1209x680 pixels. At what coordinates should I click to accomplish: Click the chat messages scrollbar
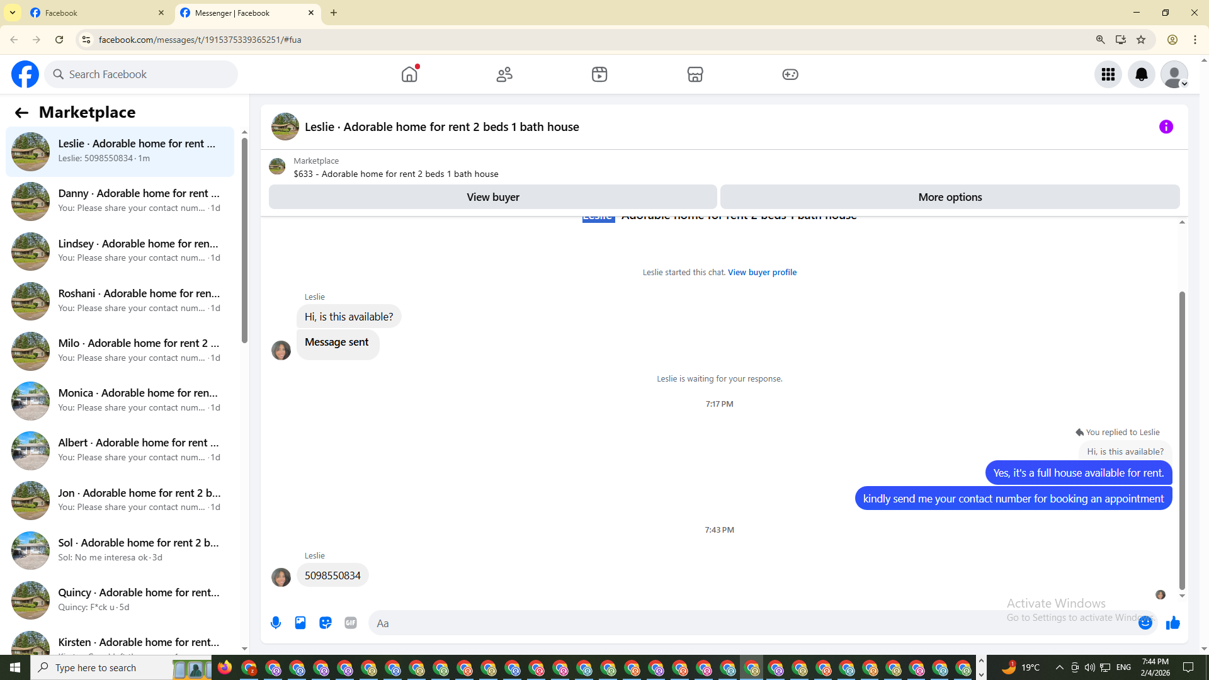tap(1182, 441)
